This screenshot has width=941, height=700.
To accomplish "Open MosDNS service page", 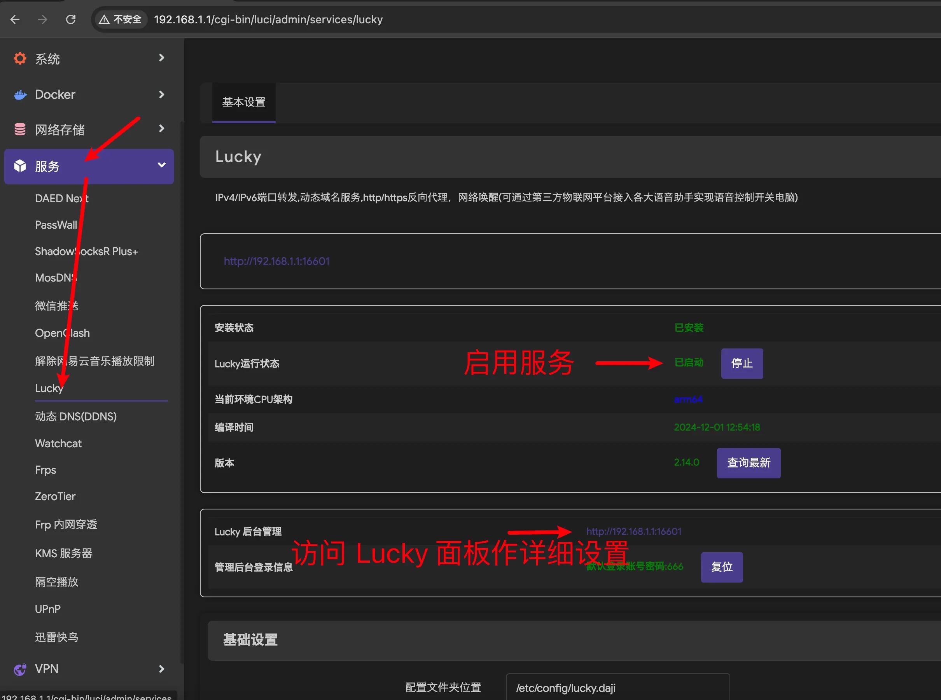I will tap(56, 278).
